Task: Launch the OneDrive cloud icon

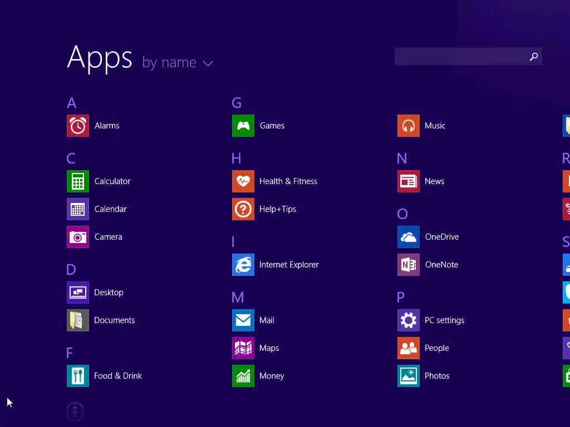Action: pyautogui.click(x=408, y=237)
